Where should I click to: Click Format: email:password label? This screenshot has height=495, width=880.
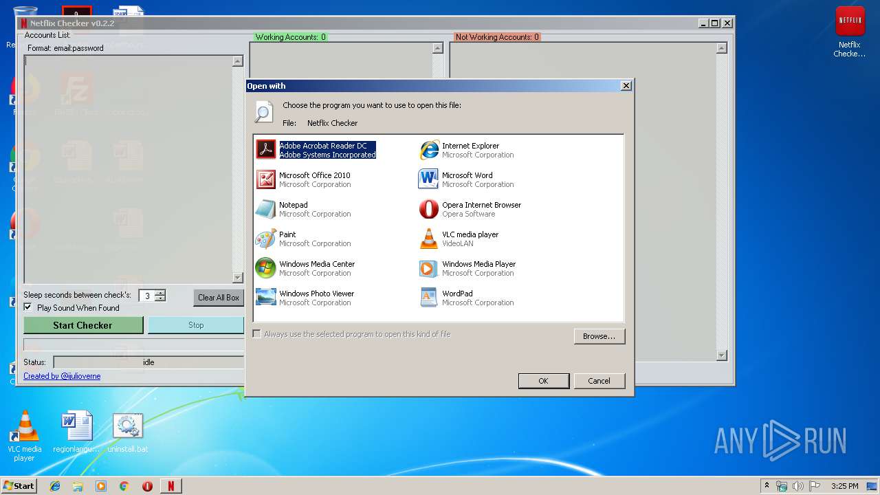point(65,48)
